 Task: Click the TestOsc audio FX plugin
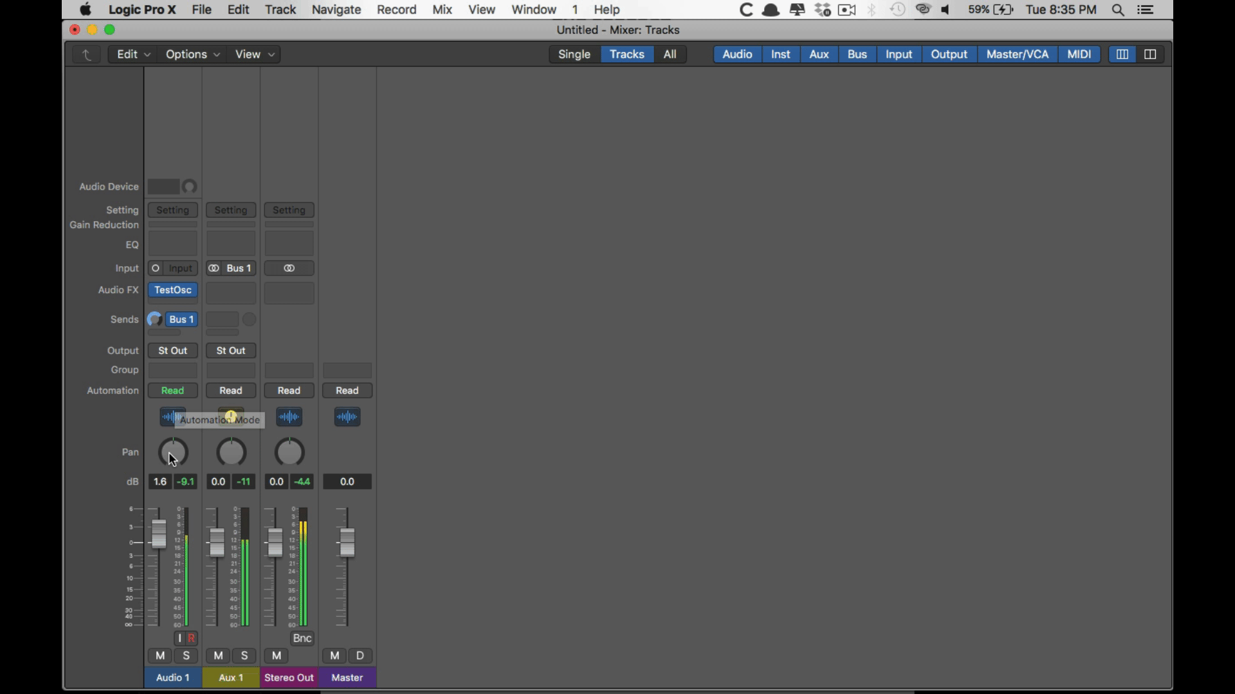coord(173,290)
